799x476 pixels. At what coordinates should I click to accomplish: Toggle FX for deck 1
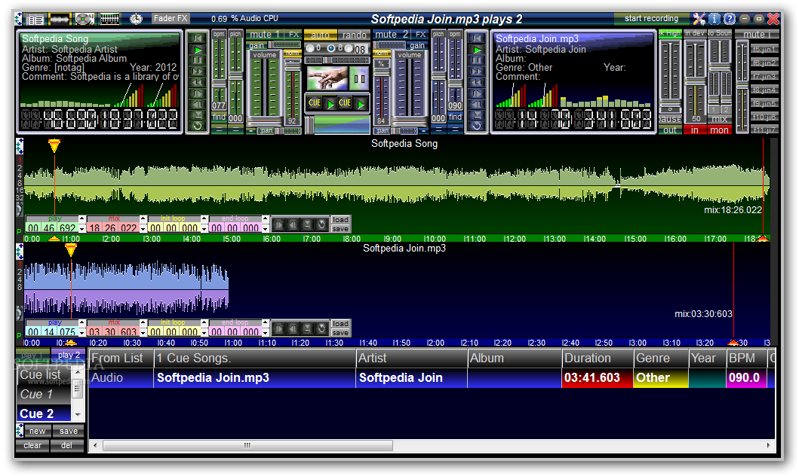(293, 35)
